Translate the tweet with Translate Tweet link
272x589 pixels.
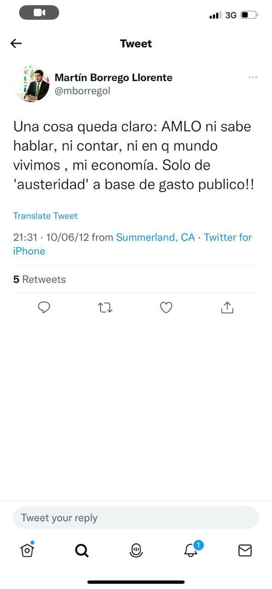[x=45, y=215]
